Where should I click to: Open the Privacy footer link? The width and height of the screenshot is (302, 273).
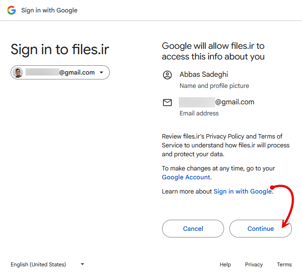[254, 264]
